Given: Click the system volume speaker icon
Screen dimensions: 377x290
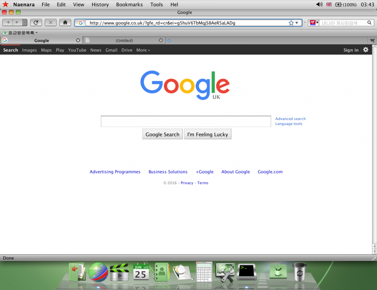Looking at the screenshot, I should 319,4.
